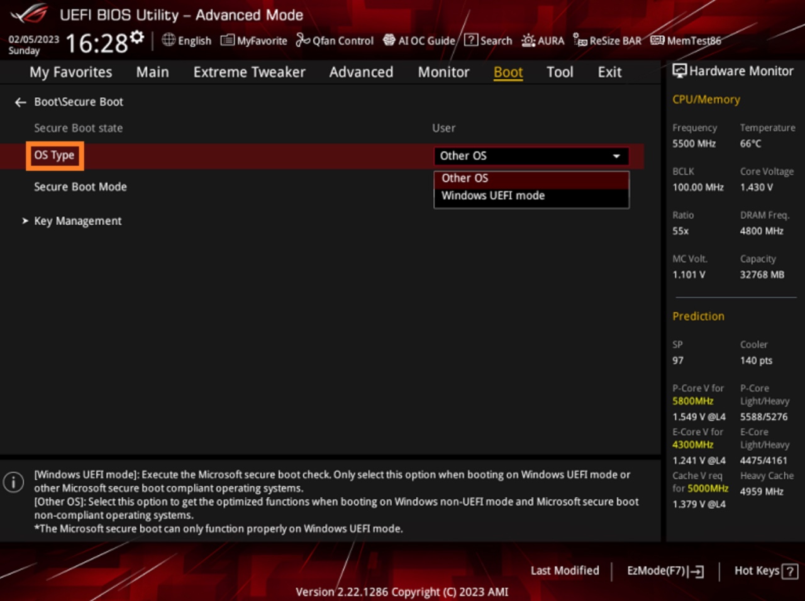Choose Windows UEFI mode option
Viewport: 805px width, 601px height.
tap(531, 195)
